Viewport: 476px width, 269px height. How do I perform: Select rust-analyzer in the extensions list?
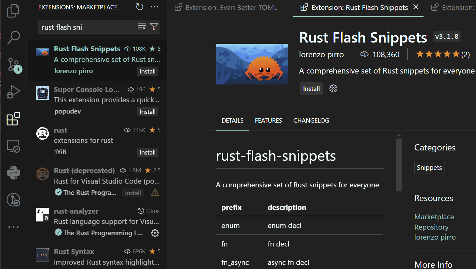[x=97, y=222]
